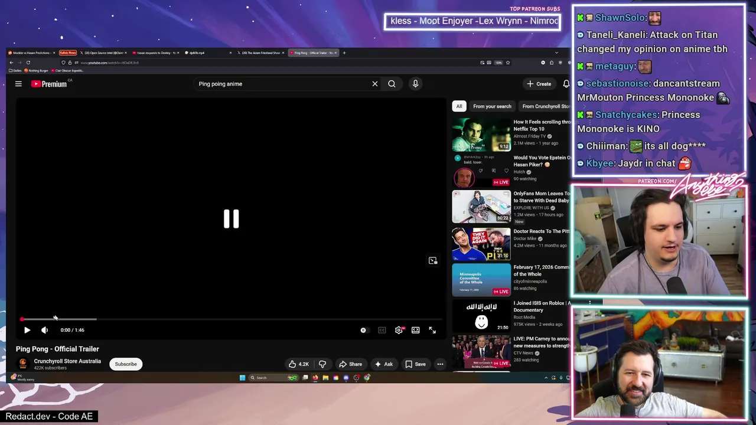Reload the page with refresh icon
This screenshot has width=756, height=425.
coord(28,63)
